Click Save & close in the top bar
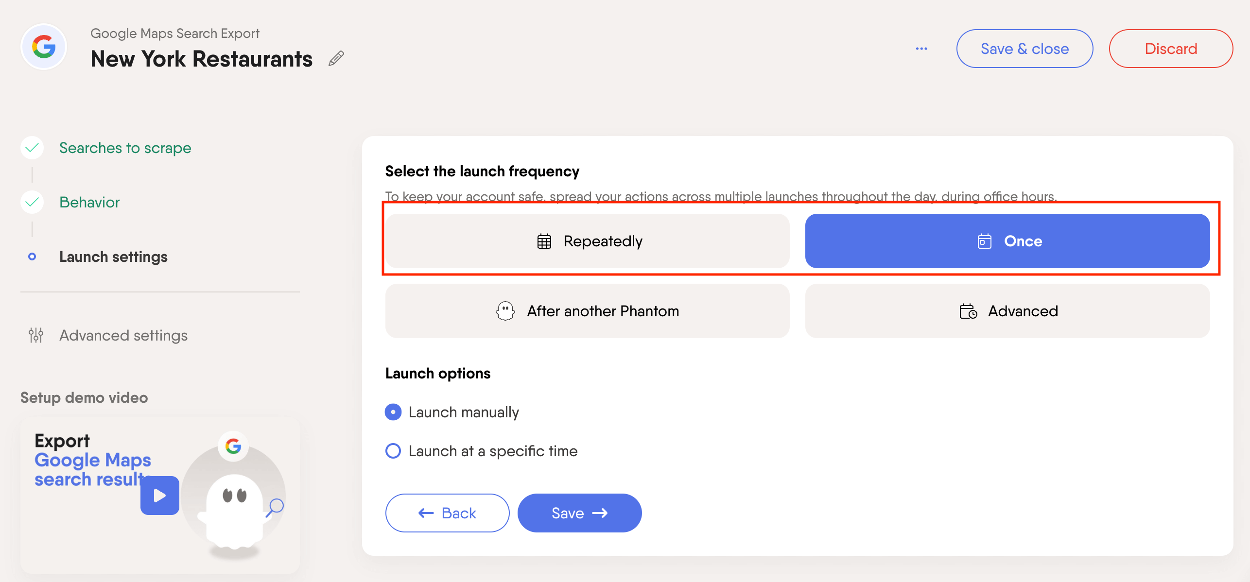This screenshot has height=582, width=1250. 1024,48
